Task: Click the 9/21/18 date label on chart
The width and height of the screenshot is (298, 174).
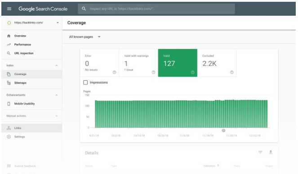Action: click(94, 135)
